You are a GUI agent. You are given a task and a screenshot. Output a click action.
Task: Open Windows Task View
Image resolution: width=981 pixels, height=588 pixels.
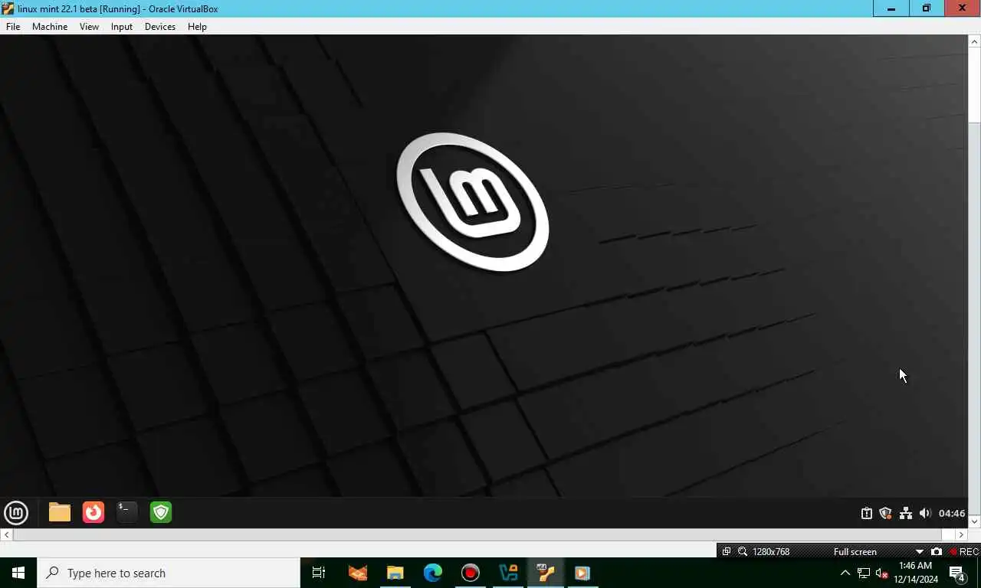coord(319,573)
